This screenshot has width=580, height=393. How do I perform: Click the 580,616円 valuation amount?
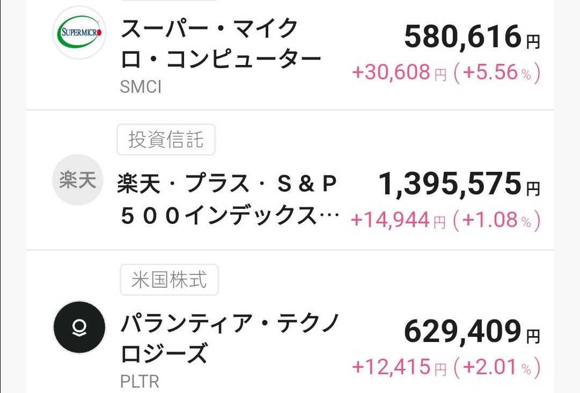(472, 37)
